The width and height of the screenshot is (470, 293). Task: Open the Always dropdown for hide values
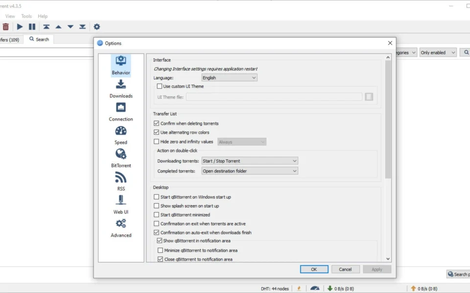[241, 142]
